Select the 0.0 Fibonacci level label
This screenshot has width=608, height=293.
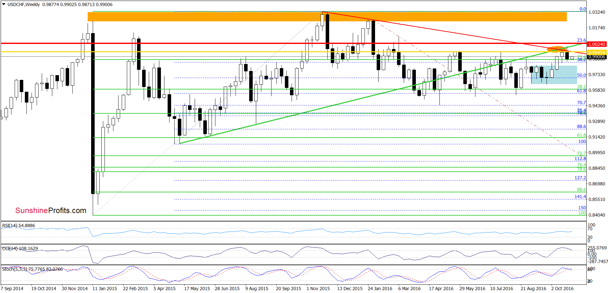[583, 9]
